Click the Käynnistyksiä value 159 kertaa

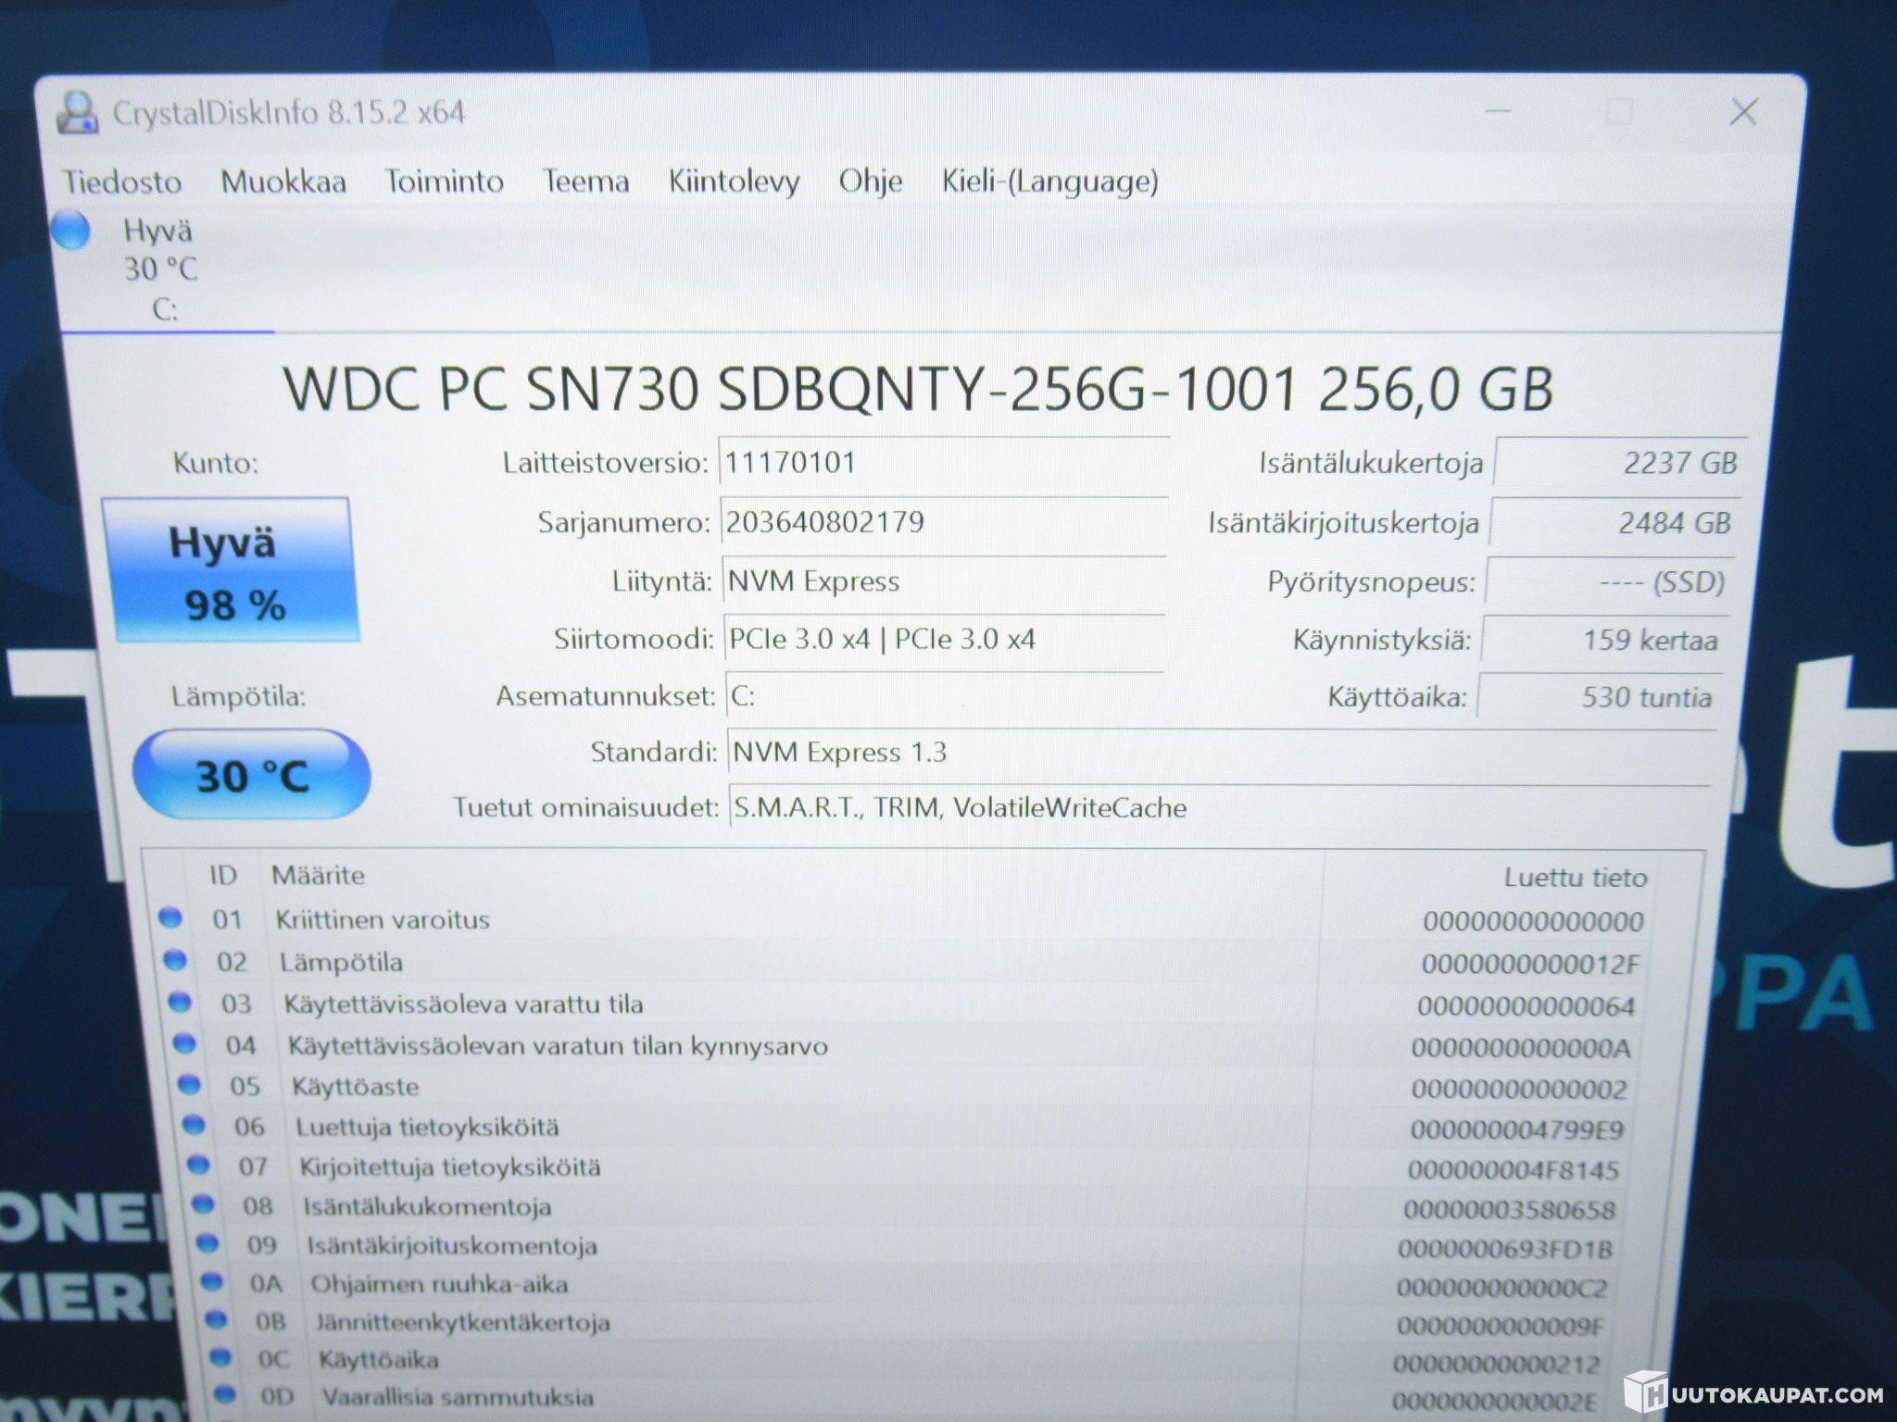[x=1603, y=640]
